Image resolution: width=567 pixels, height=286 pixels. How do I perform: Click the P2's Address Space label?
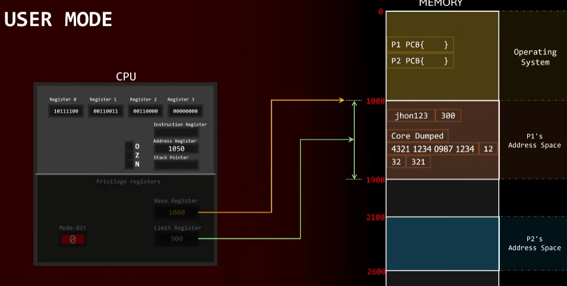(534, 243)
